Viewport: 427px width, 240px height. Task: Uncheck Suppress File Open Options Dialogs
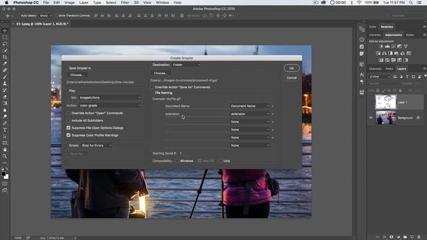(68, 128)
